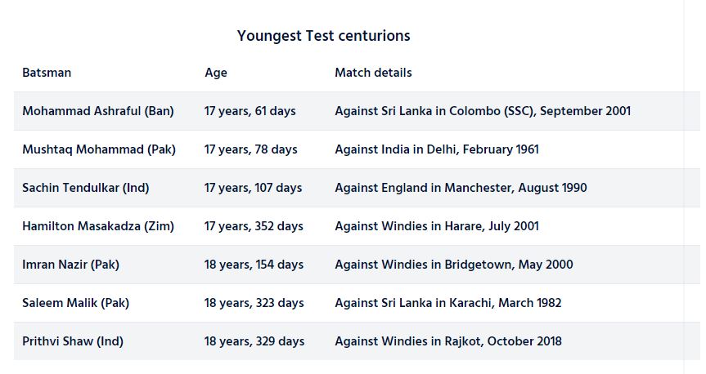Image resolution: width=706 pixels, height=374 pixels.
Task: Click the 'Youngest Test centurions' title
Action: pyautogui.click(x=323, y=36)
